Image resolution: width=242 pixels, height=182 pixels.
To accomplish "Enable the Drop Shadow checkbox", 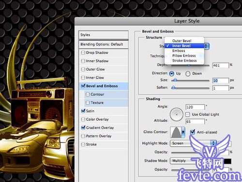I will (83, 52).
